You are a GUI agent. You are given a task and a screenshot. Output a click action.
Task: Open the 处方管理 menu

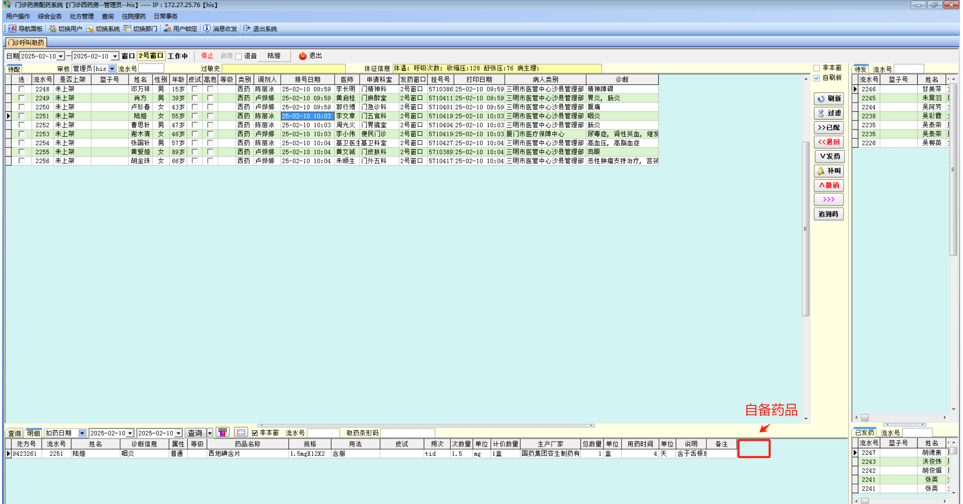click(x=81, y=16)
